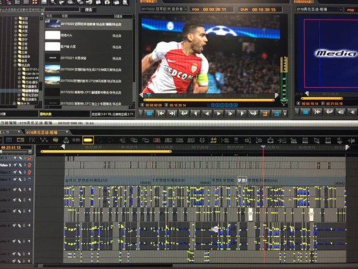The image size is (358, 269).
Task: Toggle the red speaker on Video 3 track
Action: (29, 165)
